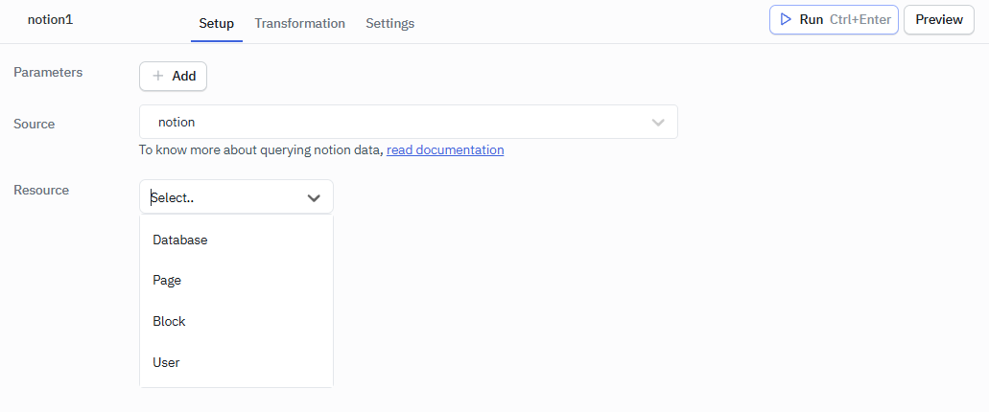Run the query using Ctrl+Enter label
989x412 pixels.
[x=859, y=19]
